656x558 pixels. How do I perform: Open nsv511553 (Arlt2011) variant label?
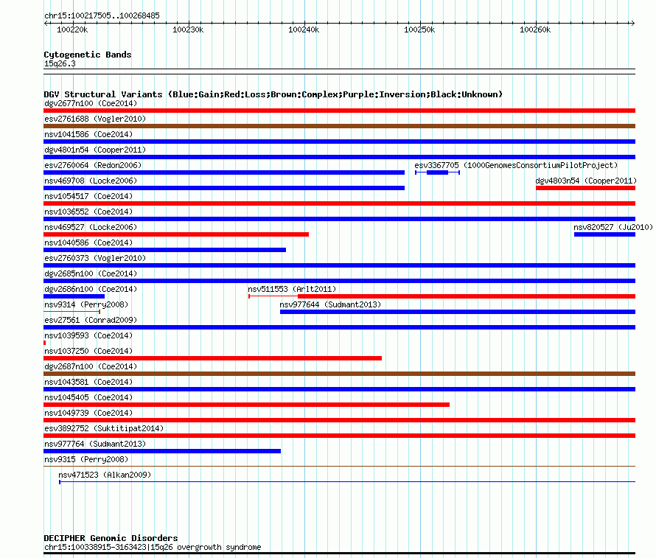(x=292, y=289)
